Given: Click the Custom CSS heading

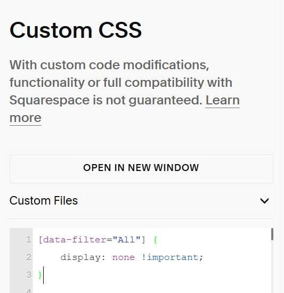Looking at the screenshot, I should [x=76, y=30].
